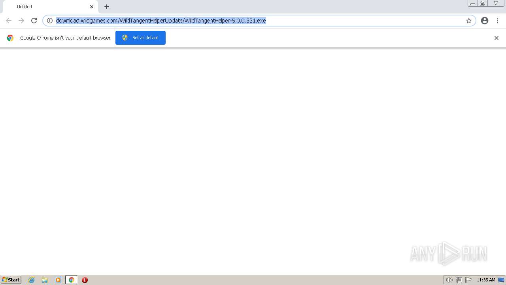
Task: Switch to the Untitled tab
Action: pos(51,7)
